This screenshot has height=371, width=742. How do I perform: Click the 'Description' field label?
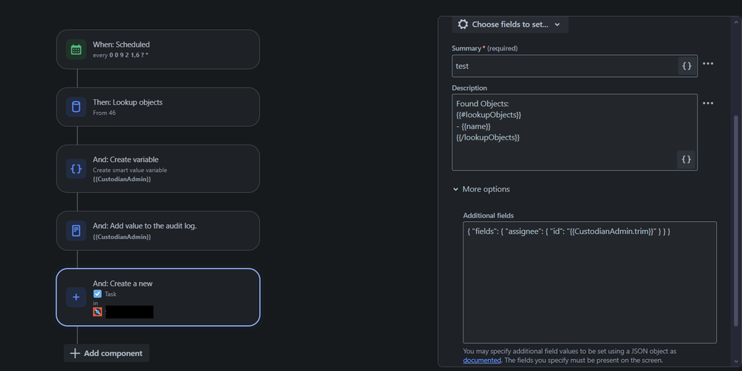pos(469,88)
